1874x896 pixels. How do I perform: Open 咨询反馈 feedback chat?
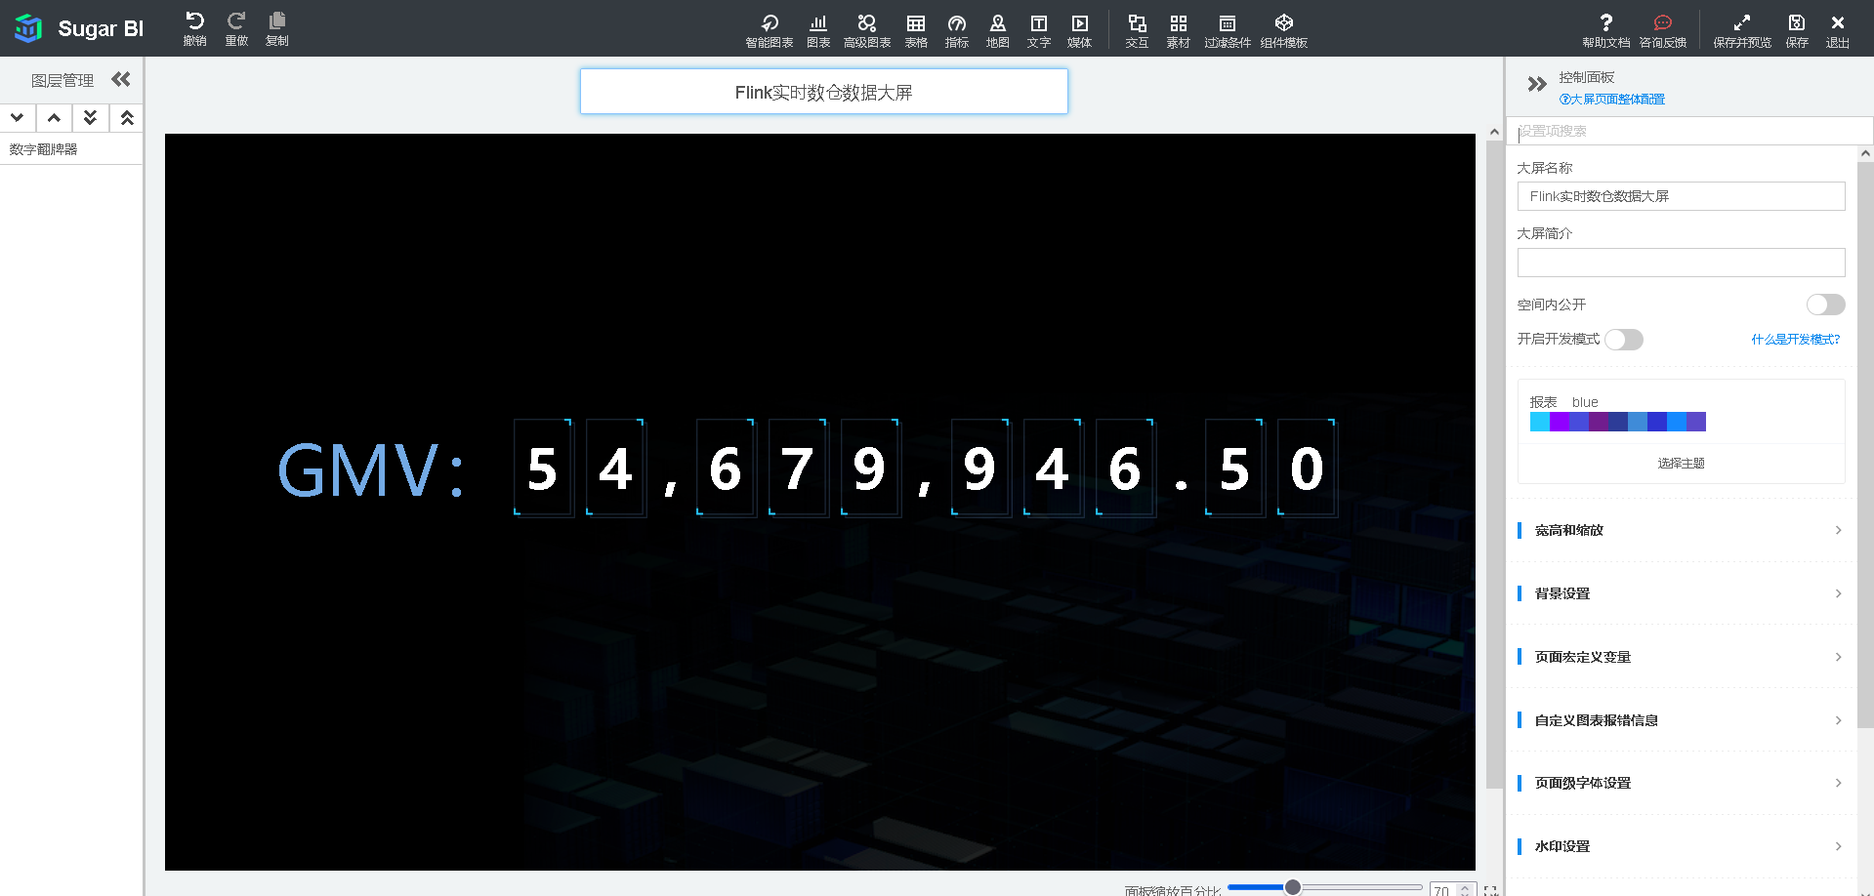(1663, 30)
